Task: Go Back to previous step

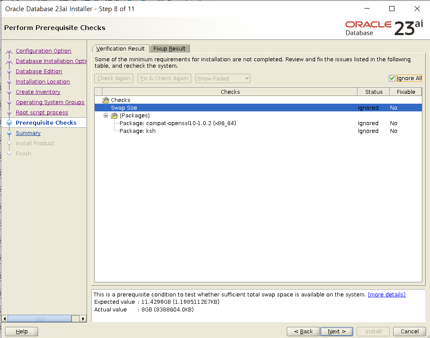Action: coord(303,332)
